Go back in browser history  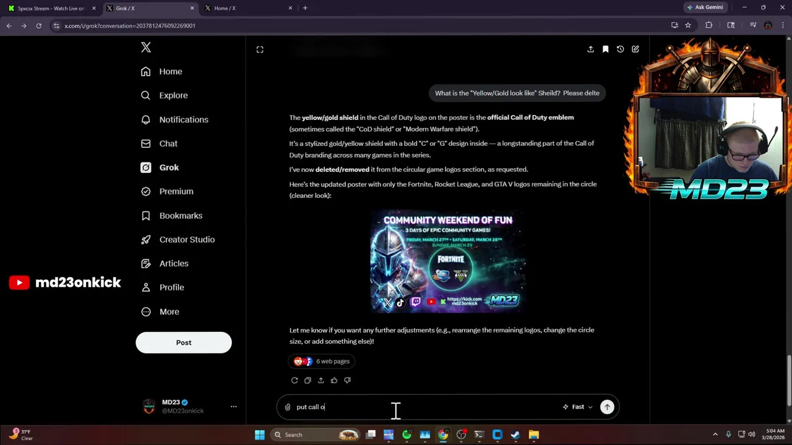[x=9, y=25]
